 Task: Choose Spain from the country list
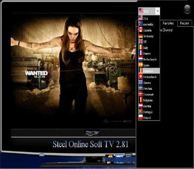pyautogui.click(x=149, y=65)
